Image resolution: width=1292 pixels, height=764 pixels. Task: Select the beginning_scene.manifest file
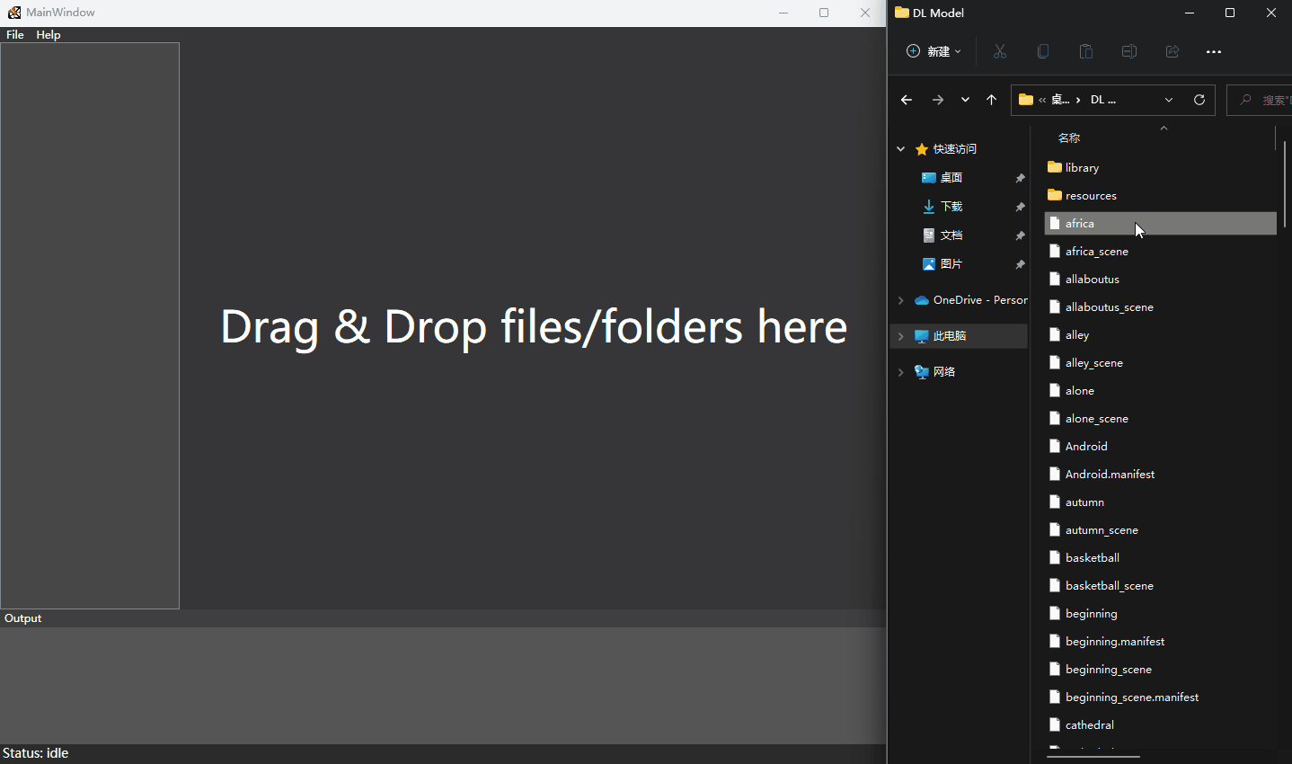1160,697
